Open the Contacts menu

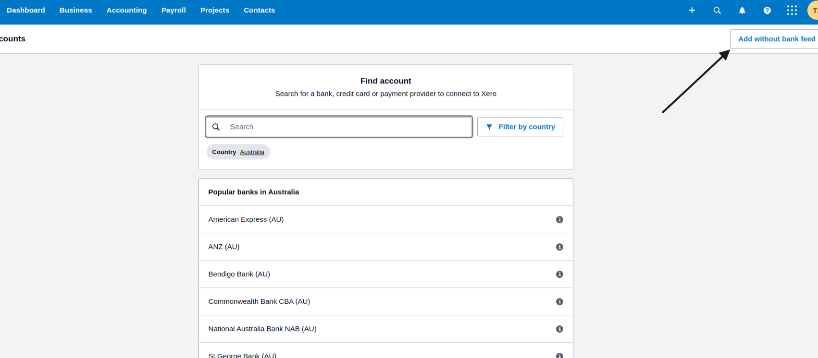[x=260, y=10]
